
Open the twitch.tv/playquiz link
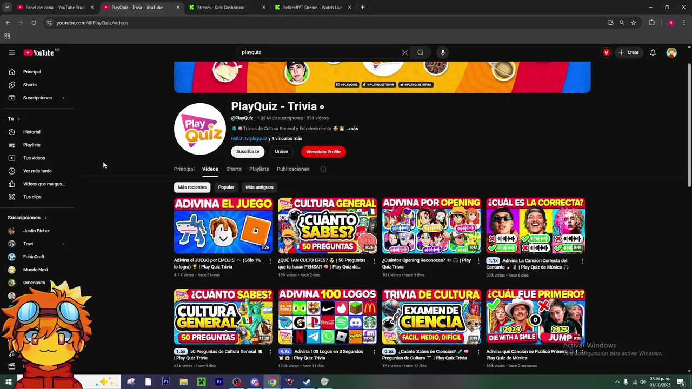tap(249, 139)
